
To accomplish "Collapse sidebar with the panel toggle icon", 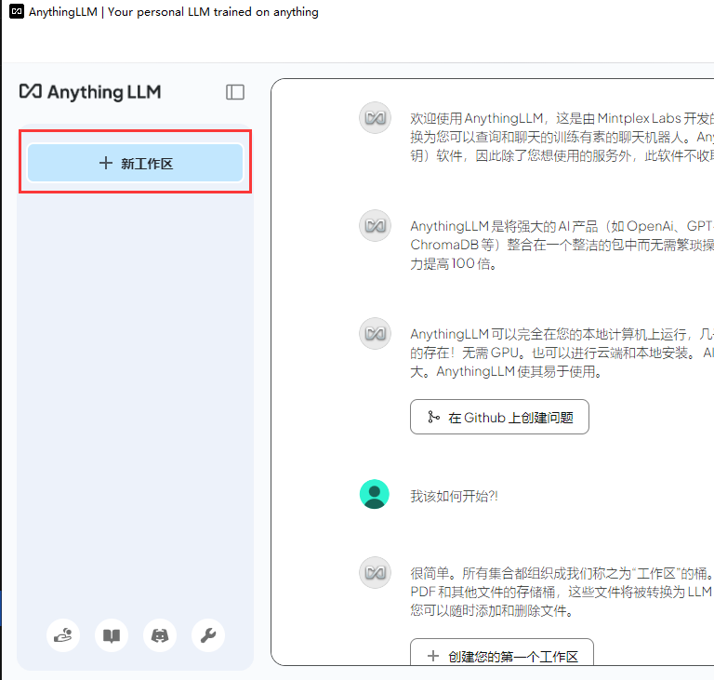I will coord(235,92).
